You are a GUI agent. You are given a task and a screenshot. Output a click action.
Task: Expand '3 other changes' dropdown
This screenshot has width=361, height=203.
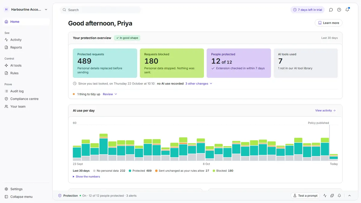[199, 84]
